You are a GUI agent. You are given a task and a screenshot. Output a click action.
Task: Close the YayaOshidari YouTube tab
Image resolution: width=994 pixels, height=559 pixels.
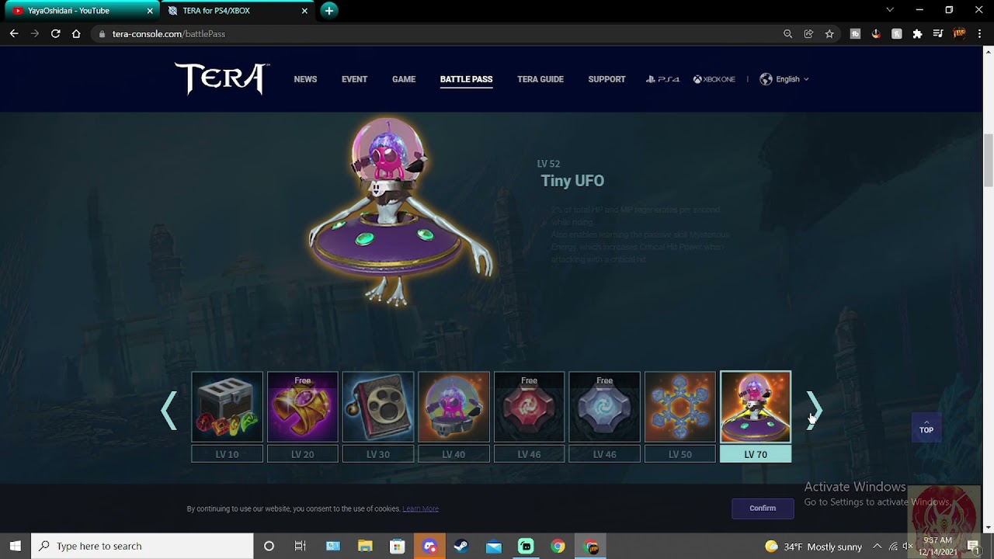click(150, 11)
